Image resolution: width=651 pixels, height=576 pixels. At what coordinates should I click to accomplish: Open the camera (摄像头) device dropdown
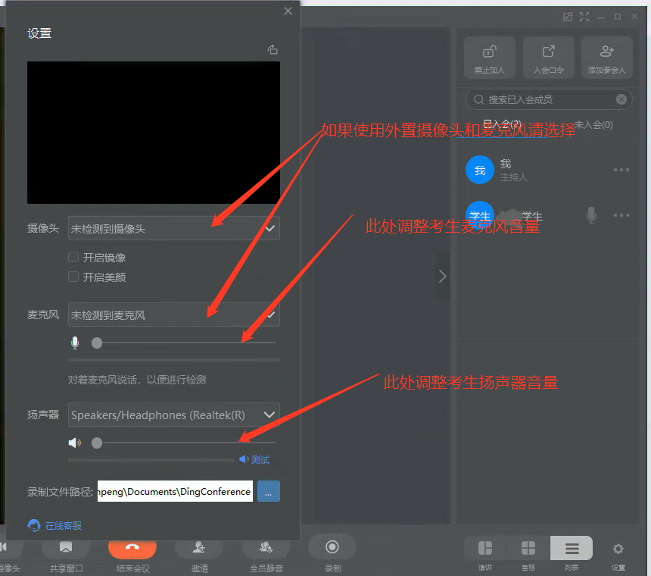click(x=173, y=228)
